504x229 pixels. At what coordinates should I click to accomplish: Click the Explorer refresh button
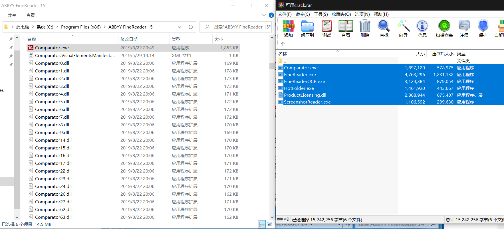pos(191,27)
